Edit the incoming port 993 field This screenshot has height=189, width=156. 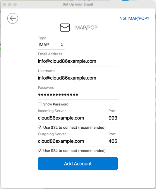pyautogui.click(x=113, y=118)
